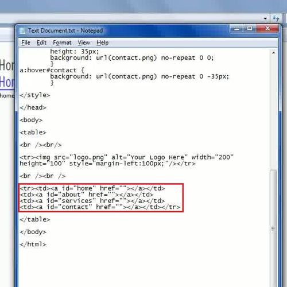Click the '</html>' closing tag line

coord(33,245)
